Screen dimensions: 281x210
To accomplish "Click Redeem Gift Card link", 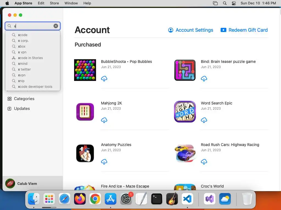I will (x=244, y=30).
